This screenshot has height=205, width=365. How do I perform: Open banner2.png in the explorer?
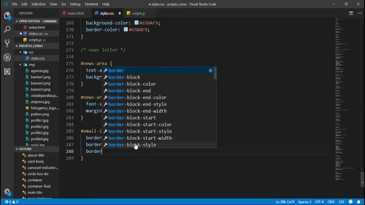[x=36, y=83]
